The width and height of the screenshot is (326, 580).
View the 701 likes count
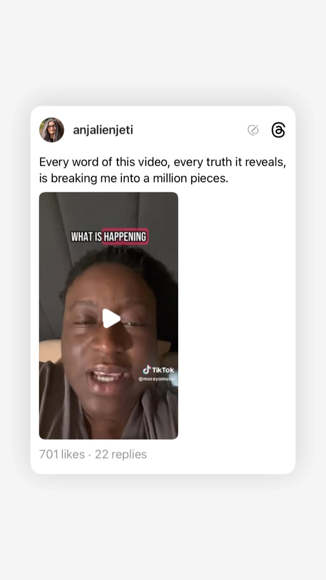click(x=62, y=454)
